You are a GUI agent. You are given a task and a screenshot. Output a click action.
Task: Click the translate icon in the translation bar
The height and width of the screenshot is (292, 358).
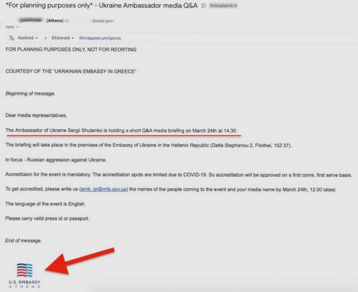11,38
